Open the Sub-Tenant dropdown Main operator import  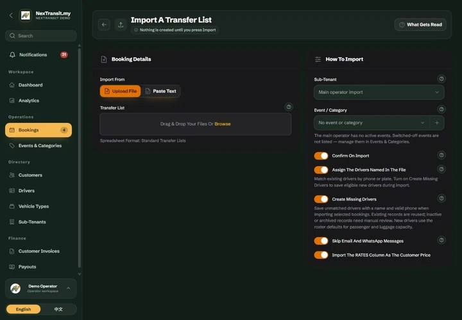tap(379, 92)
